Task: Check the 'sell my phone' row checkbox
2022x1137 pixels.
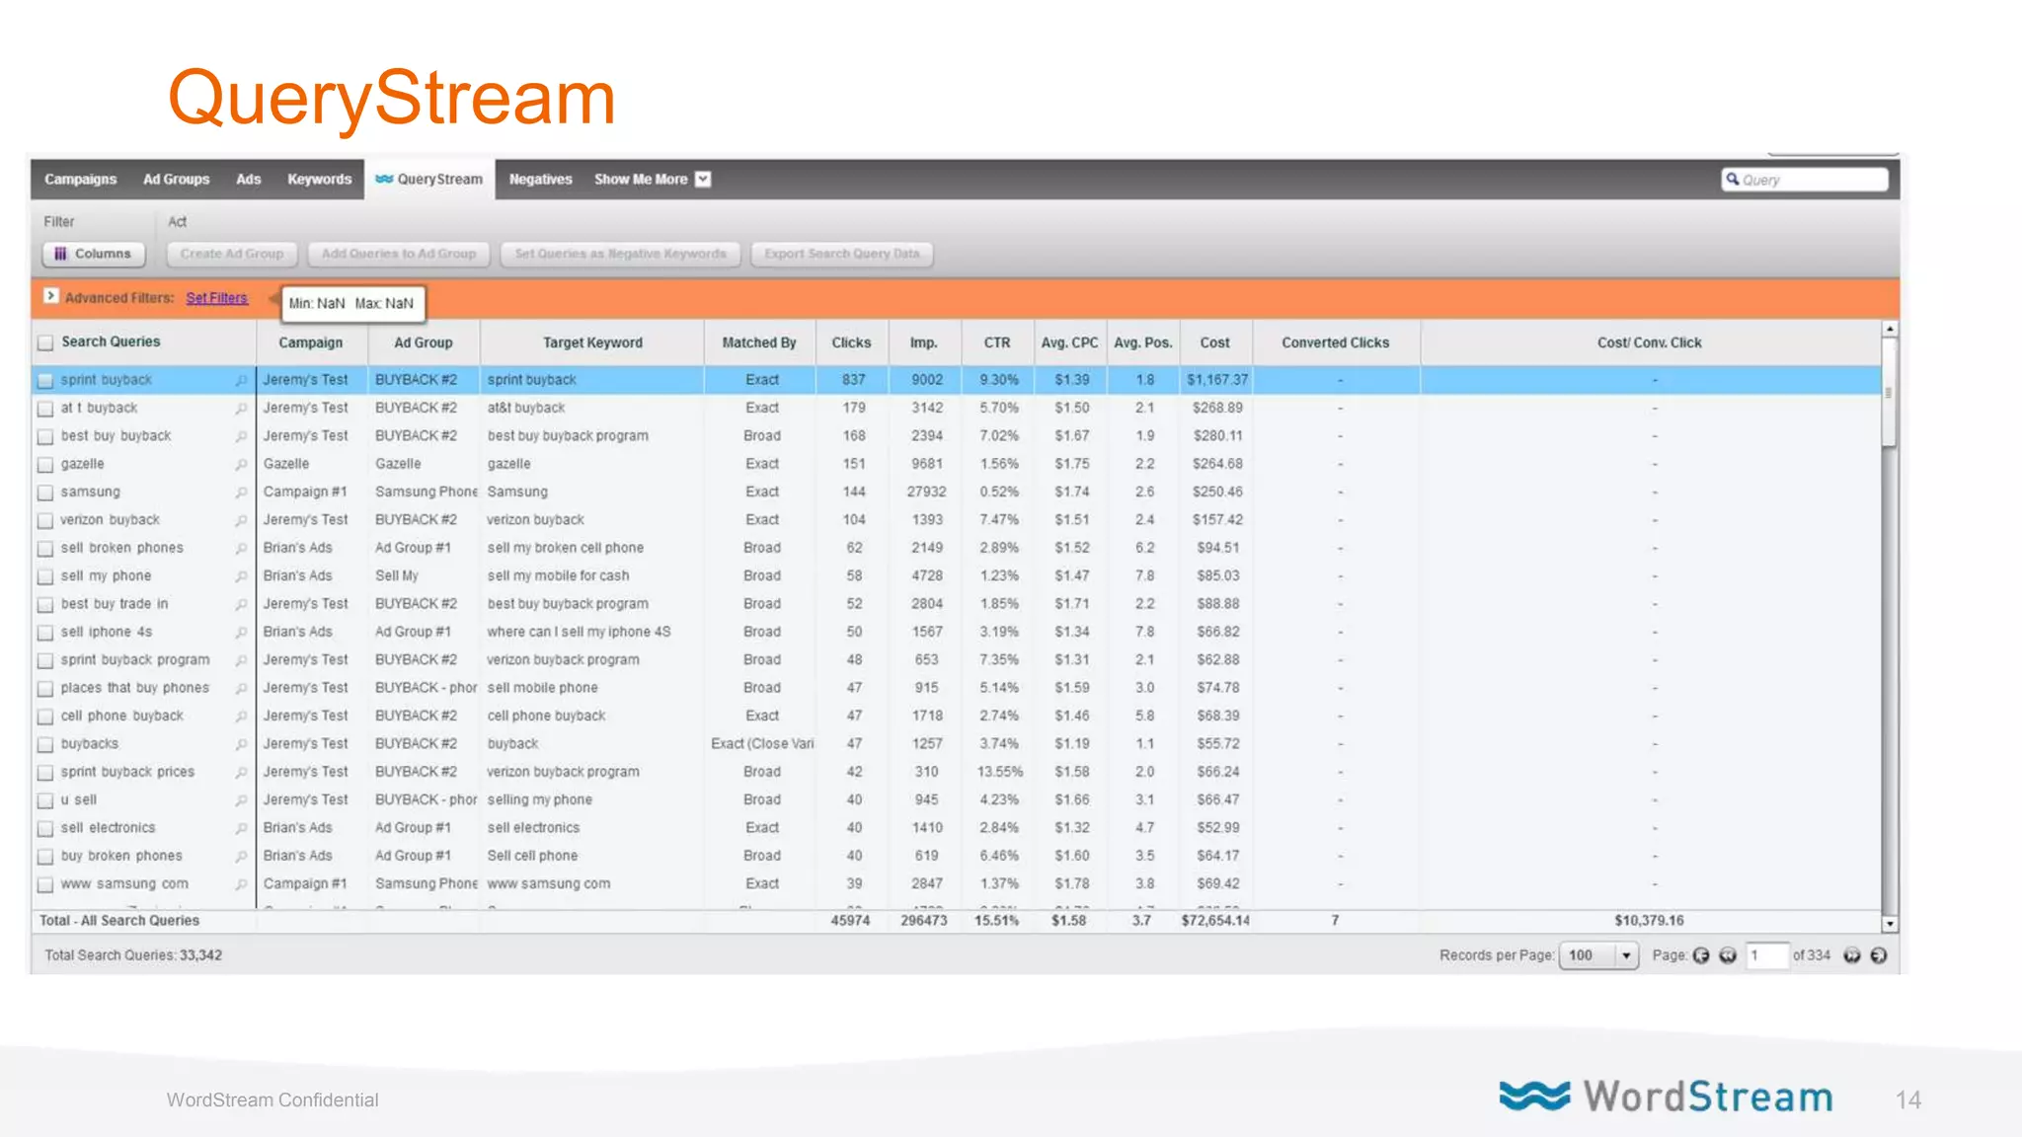Action: tap(45, 576)
